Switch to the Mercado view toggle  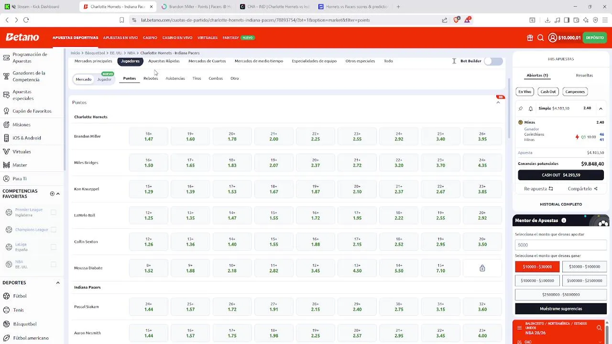point(83,79)
